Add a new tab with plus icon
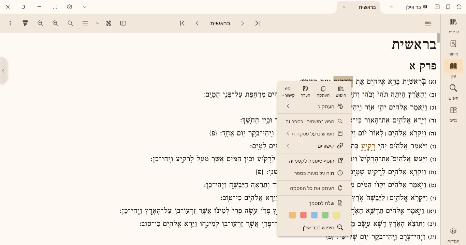 point(437,7)
